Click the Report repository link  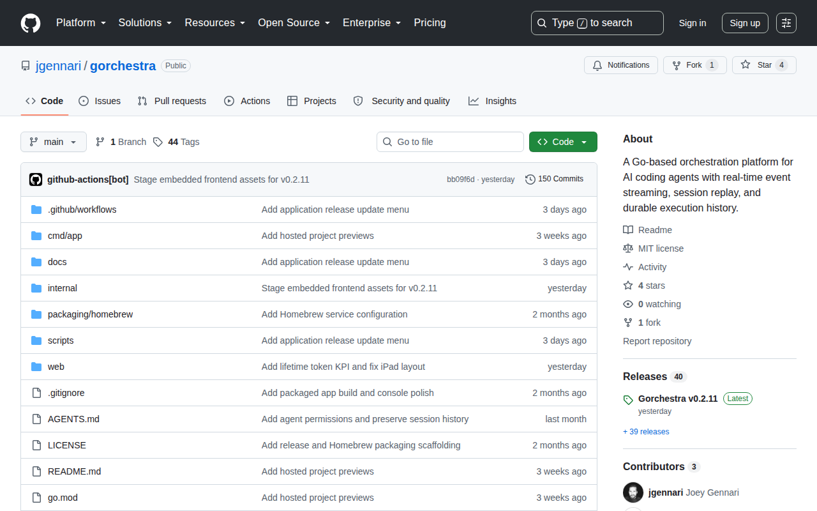(657, 341)
